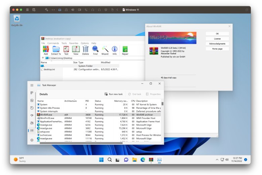
Task: Click Acknowledgments in About WinRAR dialog
Action: click(217, 44)
